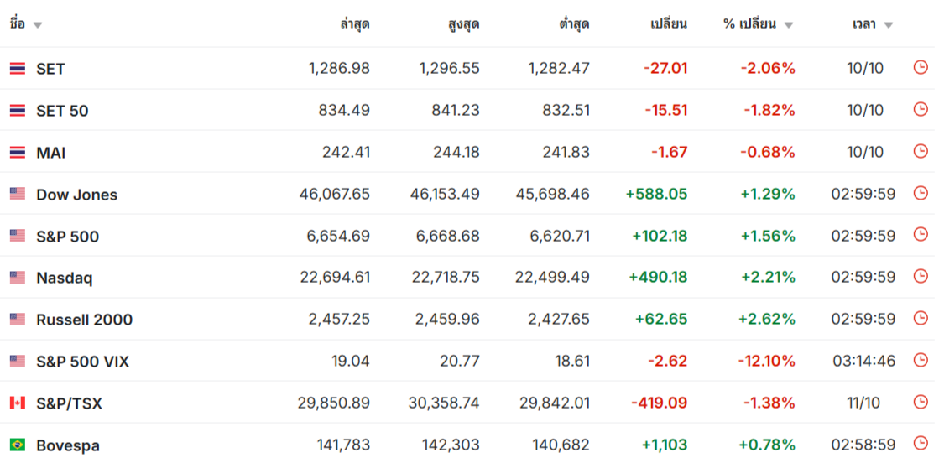Click the เปลี่ยน column header
939x458 pixels.
669,24
